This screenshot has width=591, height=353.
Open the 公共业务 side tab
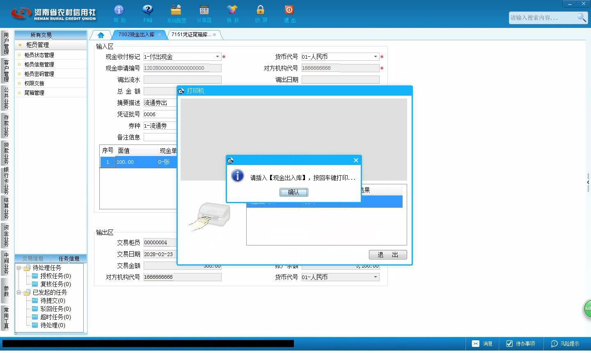(x=6, y=98)
